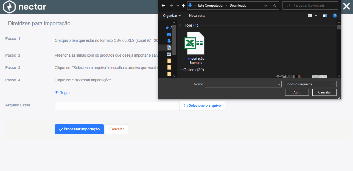Click the eye icon beside Regras
Screen dimensions: 353x171
pyautogui.click(x=57, y=93)
